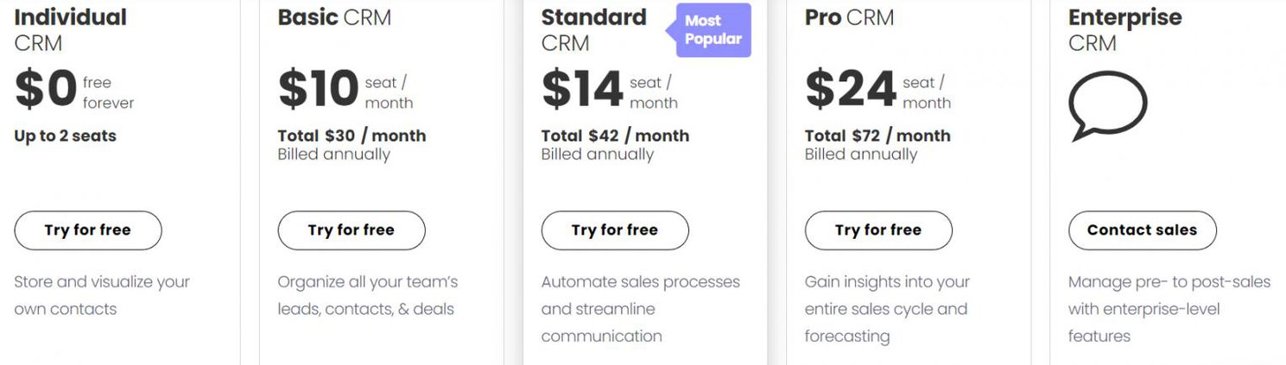The height and width of the screenshot is (365, 1286).
Task: Start the Standard CRM free trial
Action: pyautogui.click(x=615, y=230)
